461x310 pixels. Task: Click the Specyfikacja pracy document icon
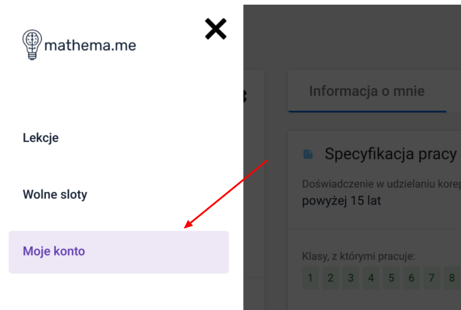[x=308, y=154]
